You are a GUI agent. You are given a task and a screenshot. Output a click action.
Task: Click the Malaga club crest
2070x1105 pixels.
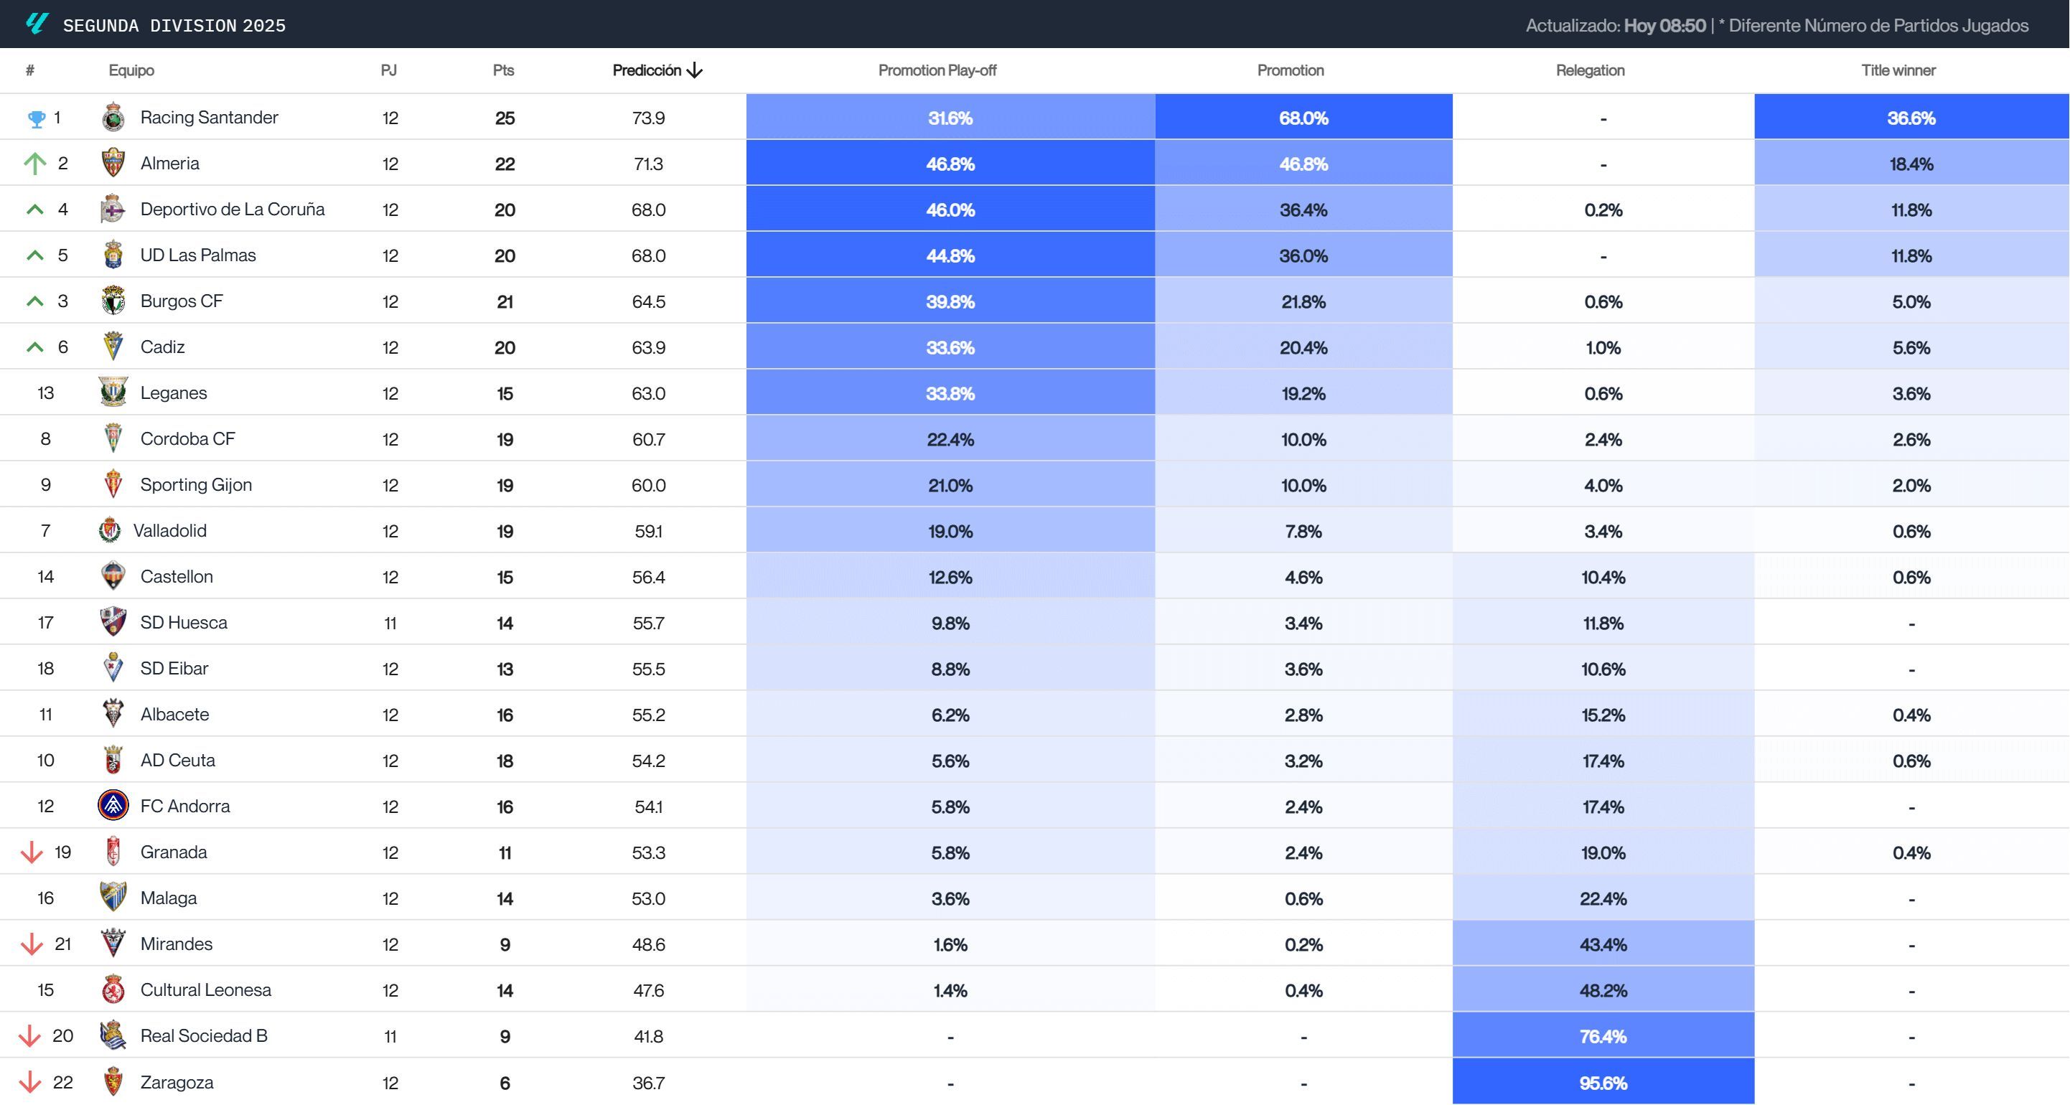pos(113,897)
